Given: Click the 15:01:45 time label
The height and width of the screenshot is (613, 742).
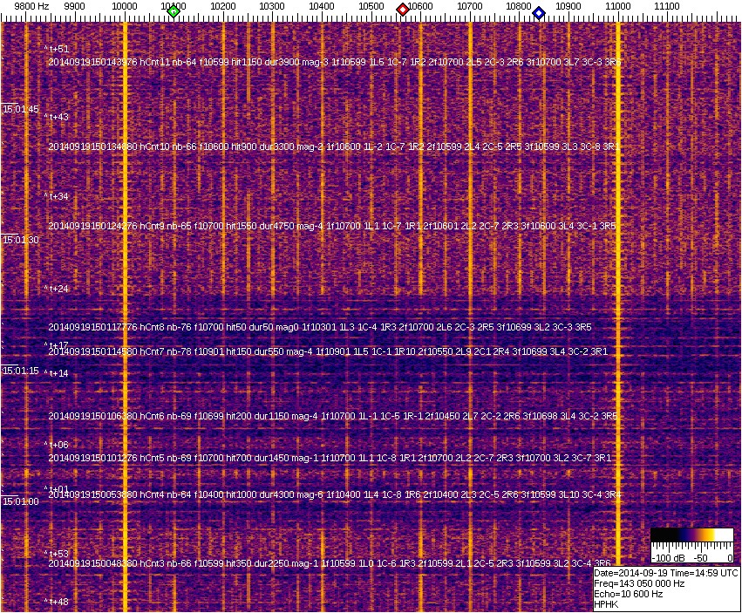Looking at the screenshot, I should point(21,109).
